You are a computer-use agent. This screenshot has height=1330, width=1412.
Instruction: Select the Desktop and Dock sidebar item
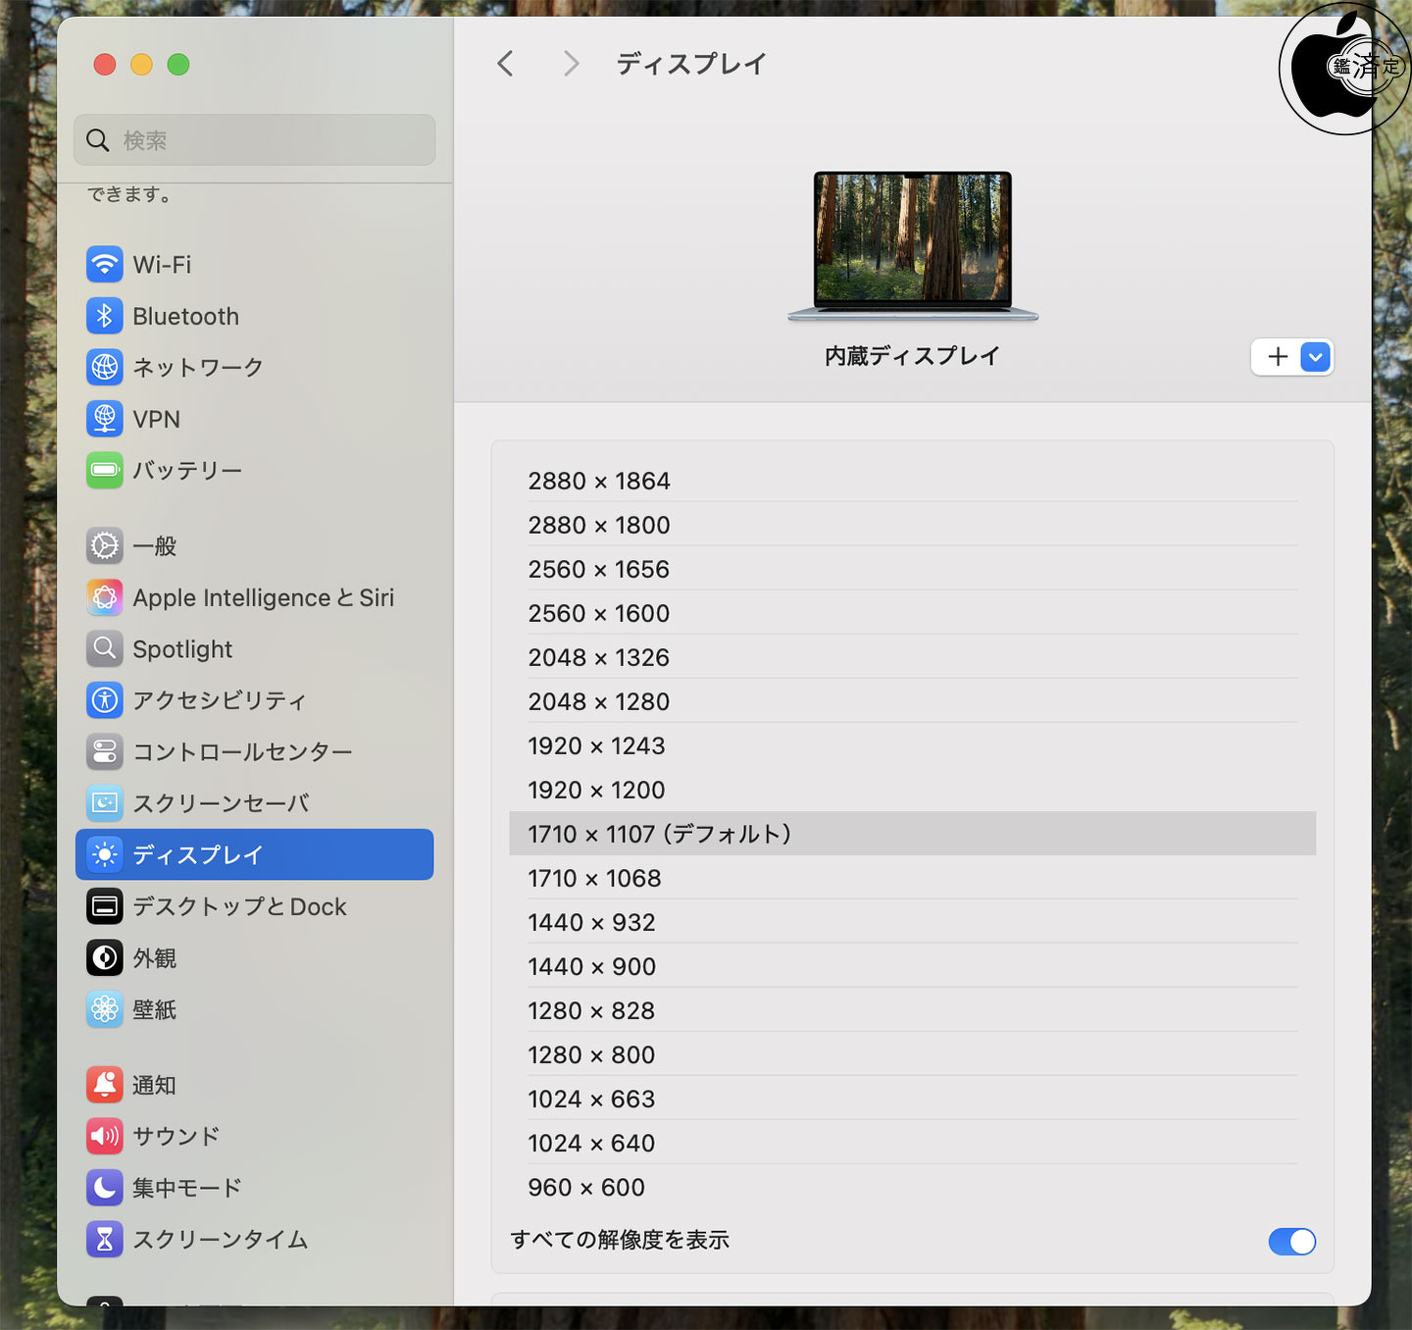(239, 906)
